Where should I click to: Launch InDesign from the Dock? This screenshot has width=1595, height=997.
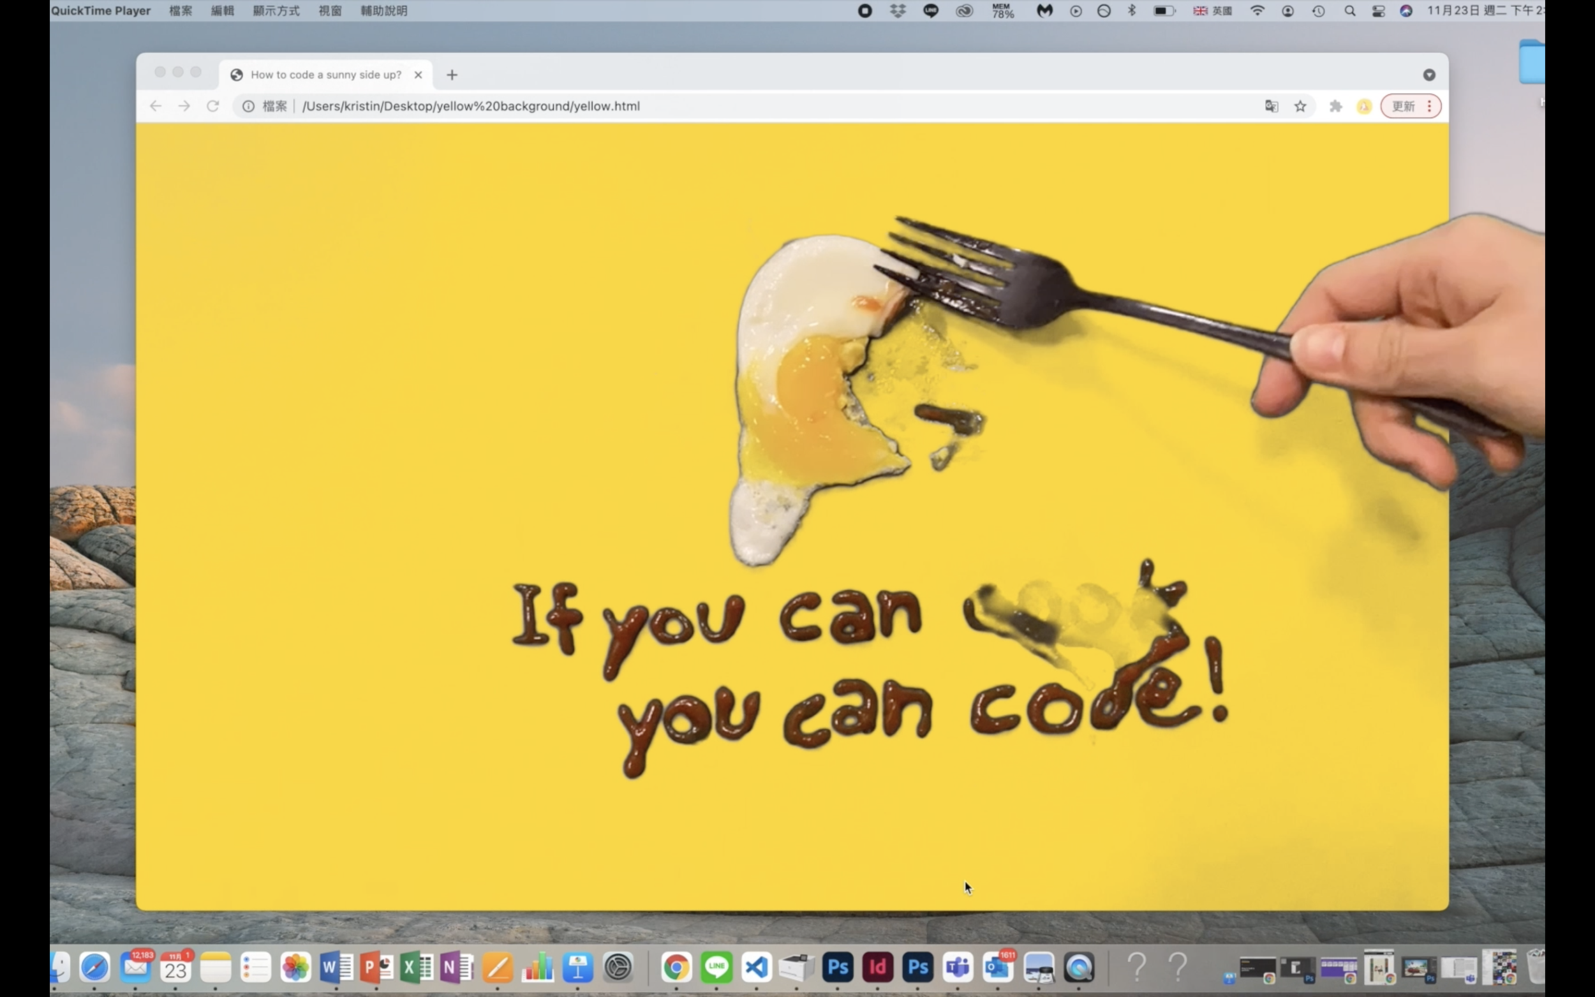pos(878,967)
